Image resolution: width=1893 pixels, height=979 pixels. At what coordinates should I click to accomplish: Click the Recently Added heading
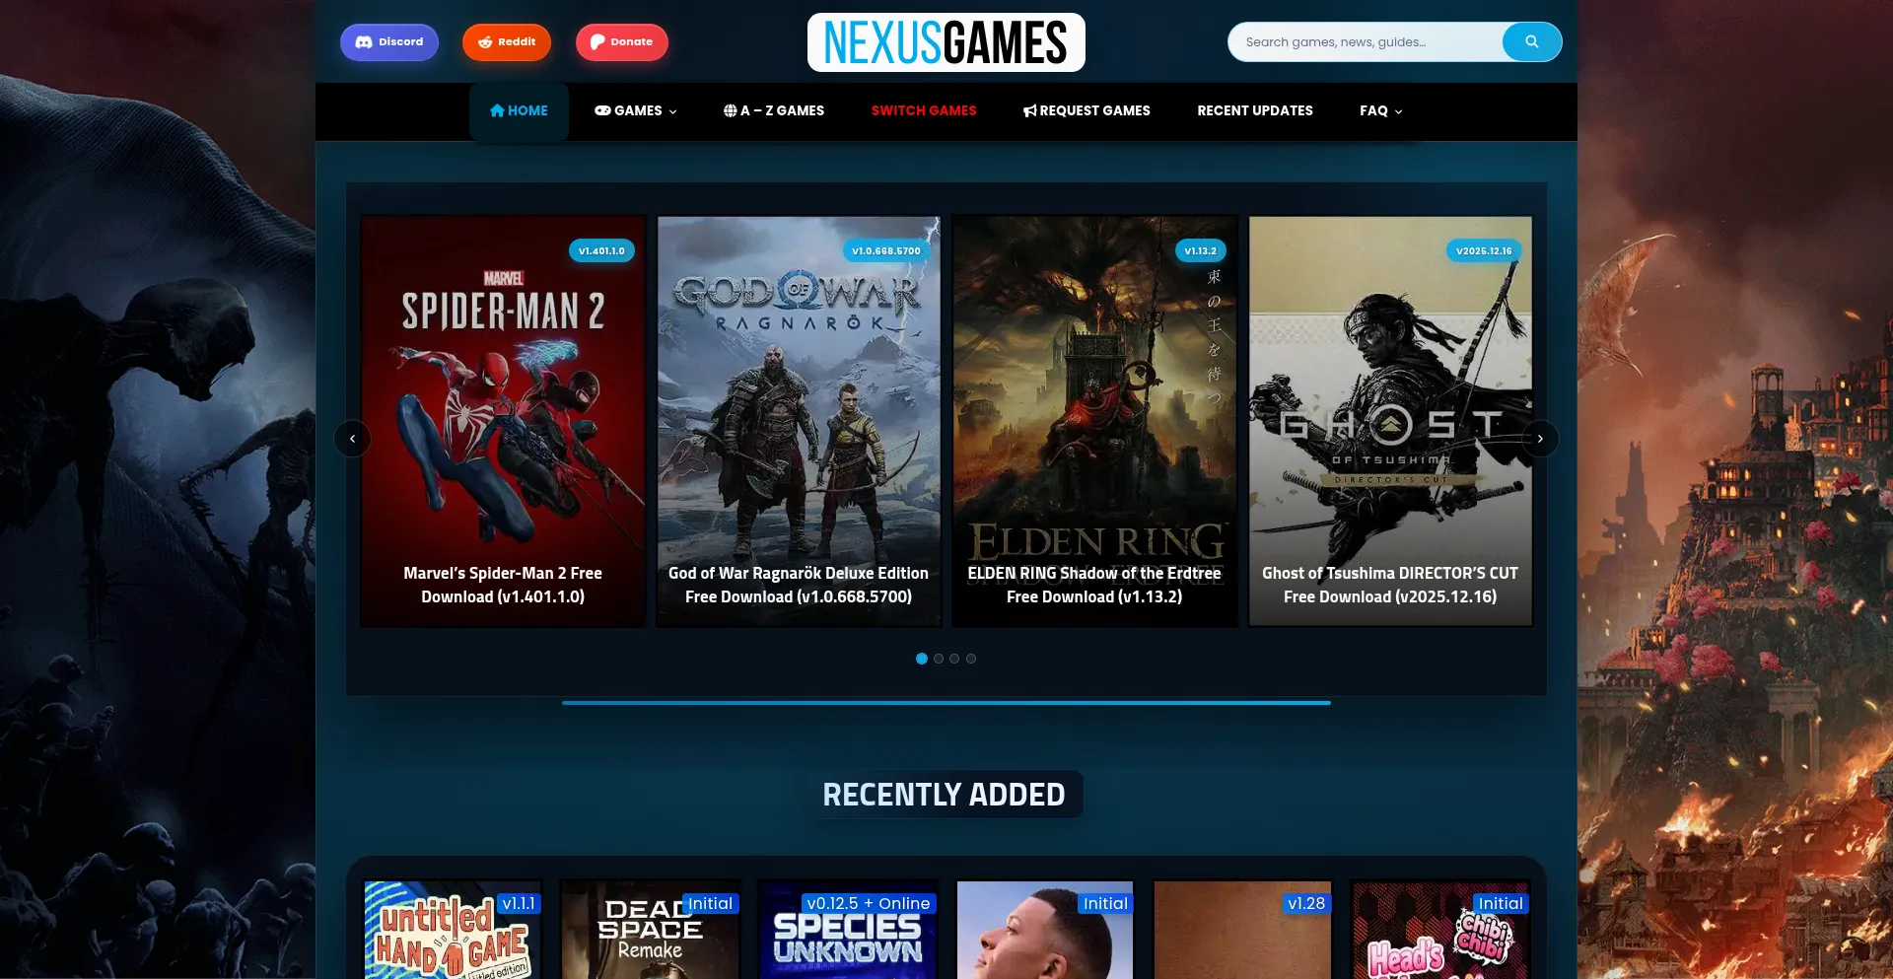pos(945,795)
